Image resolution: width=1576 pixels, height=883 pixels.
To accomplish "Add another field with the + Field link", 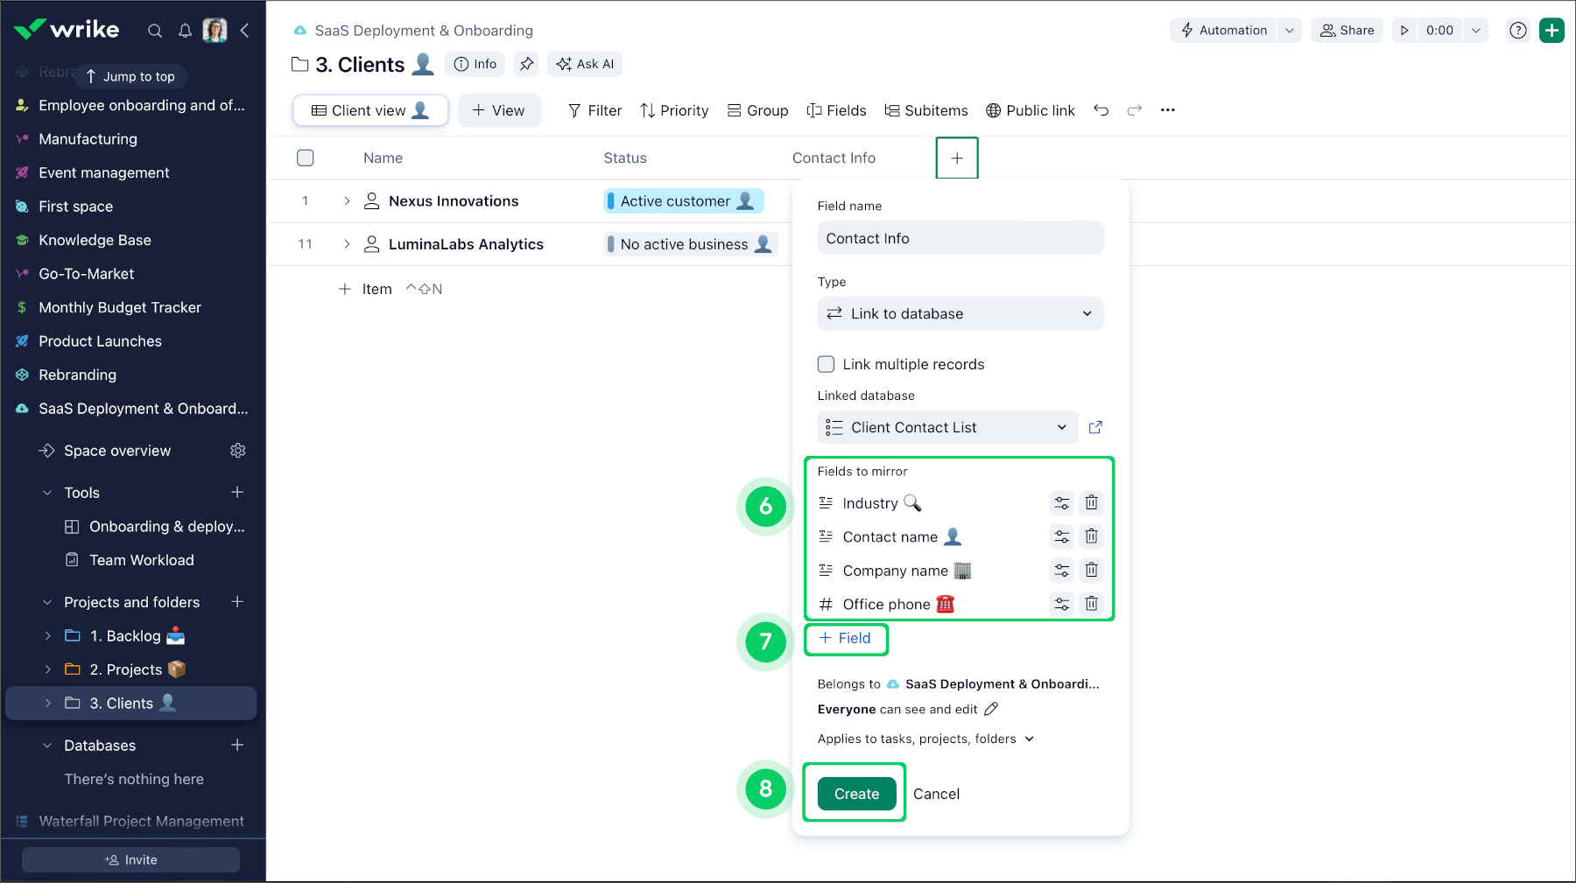I will [x=845, y=638].
